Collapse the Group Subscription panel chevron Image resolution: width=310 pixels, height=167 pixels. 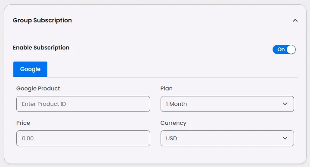coord(295,20)
